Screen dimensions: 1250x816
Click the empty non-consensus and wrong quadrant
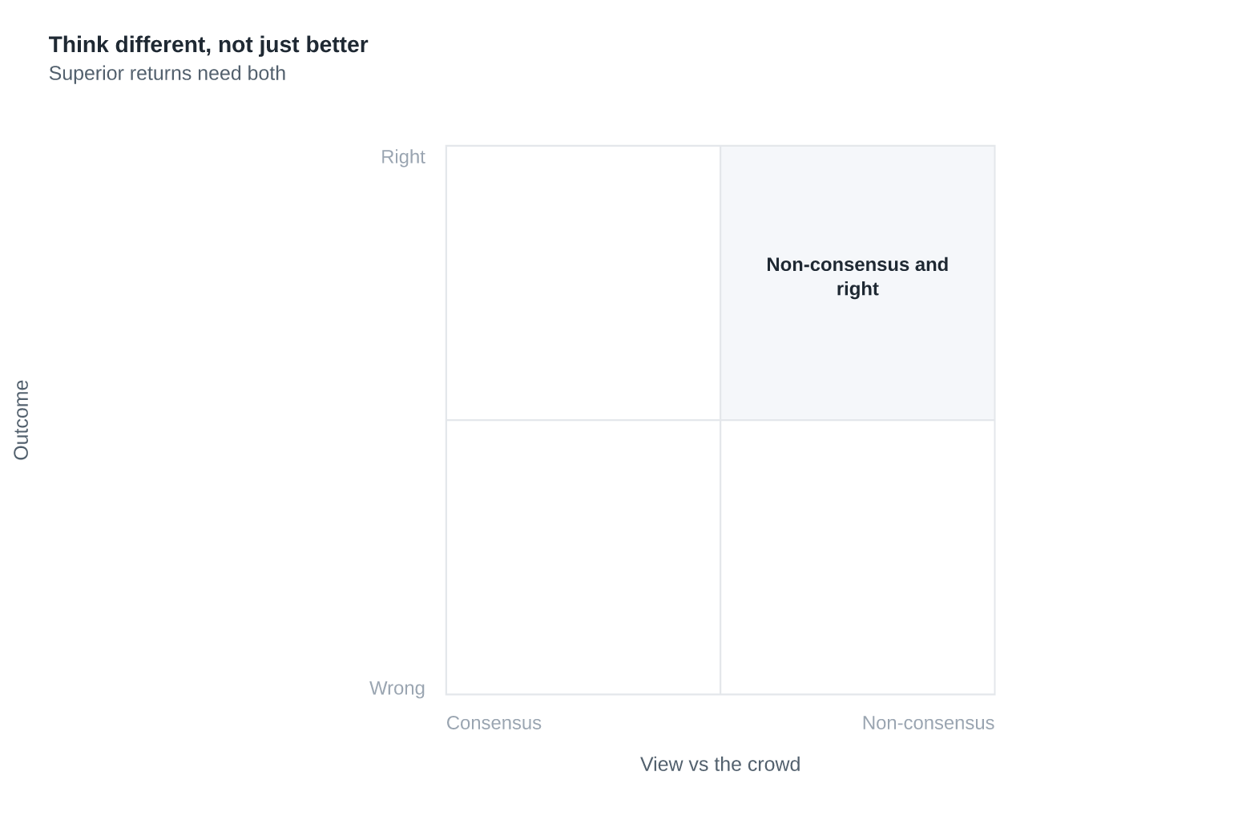857,557
